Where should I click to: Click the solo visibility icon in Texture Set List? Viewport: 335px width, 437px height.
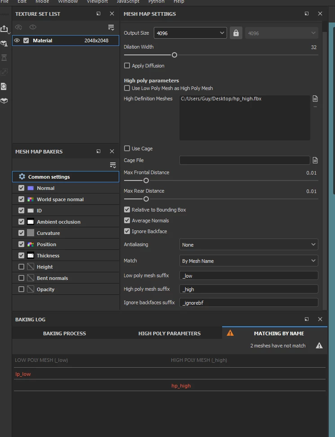[33, 27]
